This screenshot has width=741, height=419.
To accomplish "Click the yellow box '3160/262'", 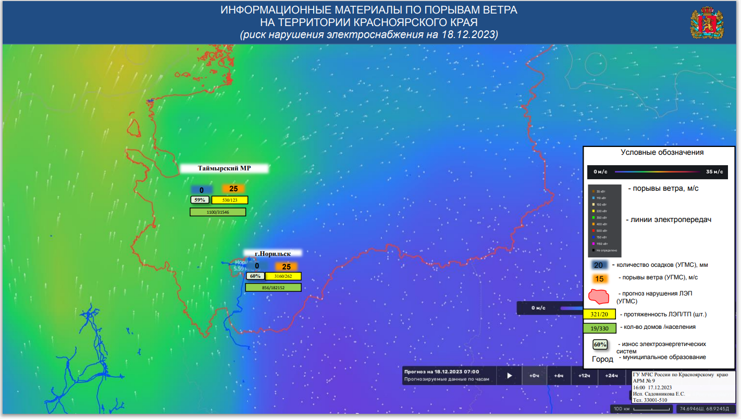I will [x=283, y=276].
